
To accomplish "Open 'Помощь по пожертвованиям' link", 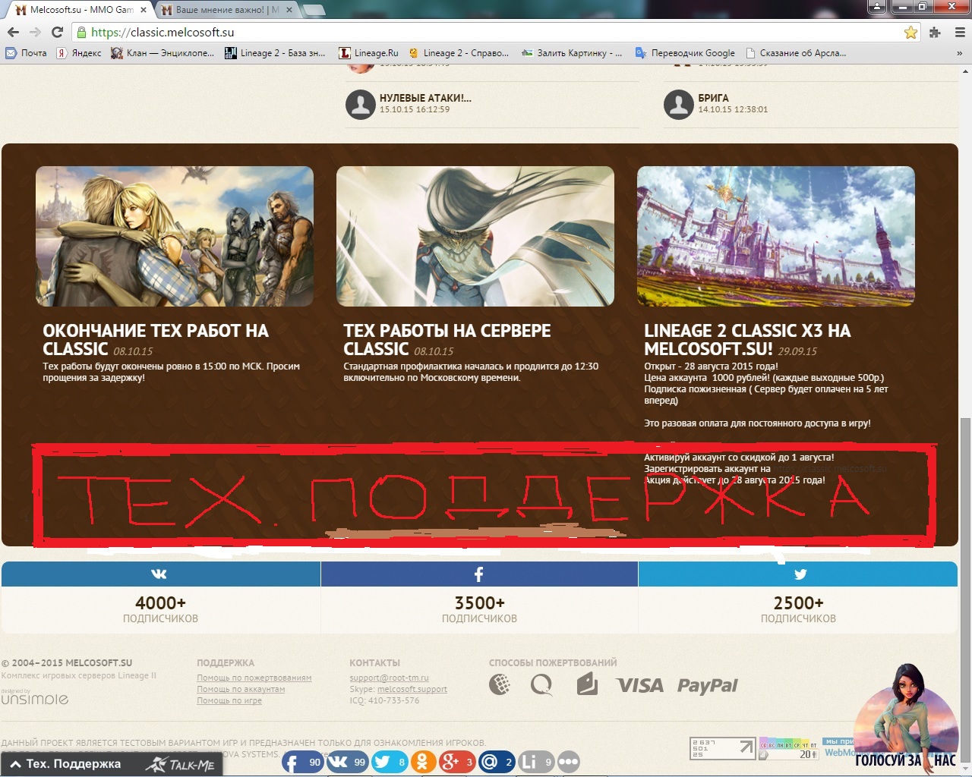I will click(x=254, y=678).
